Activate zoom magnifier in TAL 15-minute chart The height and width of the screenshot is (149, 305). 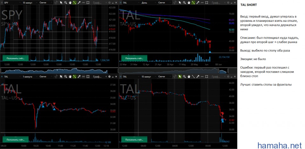click(184, 77)
